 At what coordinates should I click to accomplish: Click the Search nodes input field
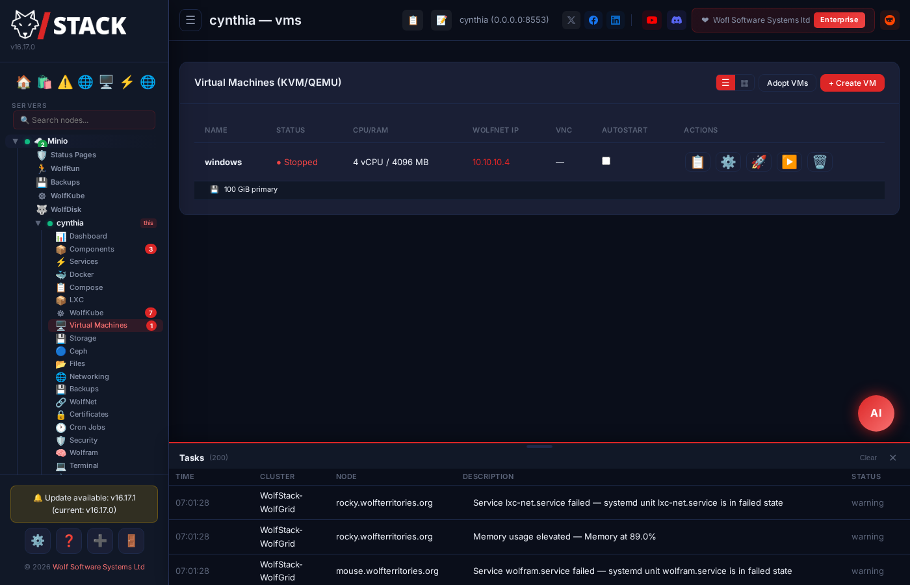pyautogui.click(x=84, y=120)
